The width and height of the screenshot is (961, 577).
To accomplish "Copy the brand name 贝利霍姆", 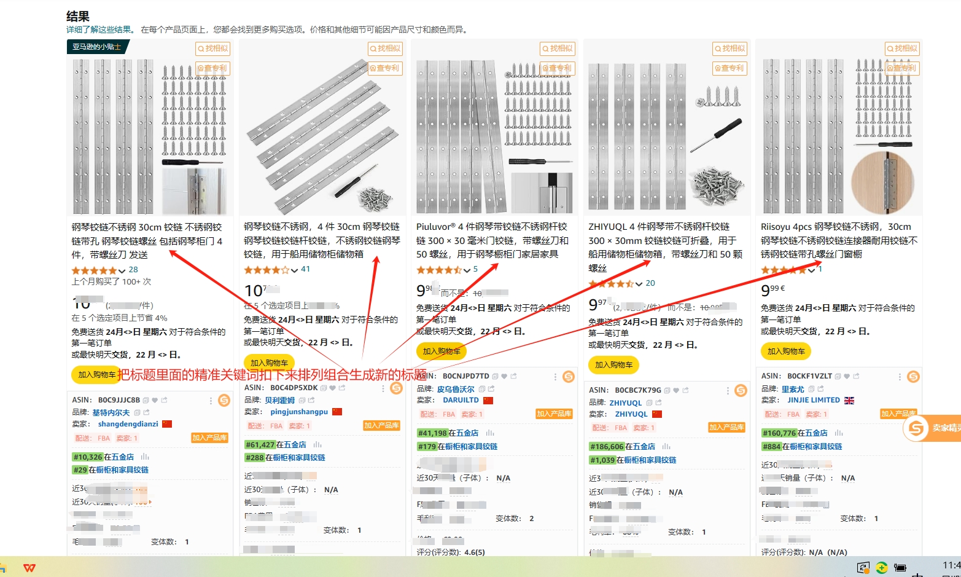I will [302, 401].
